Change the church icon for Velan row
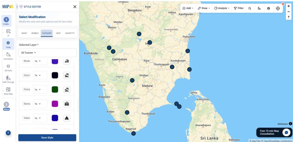Image resolution: width=293 pixels, height=142 pixels. coord(67,118)
